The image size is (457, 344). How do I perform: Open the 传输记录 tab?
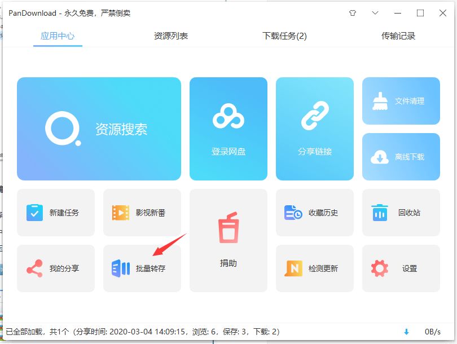tap(398, 36)
